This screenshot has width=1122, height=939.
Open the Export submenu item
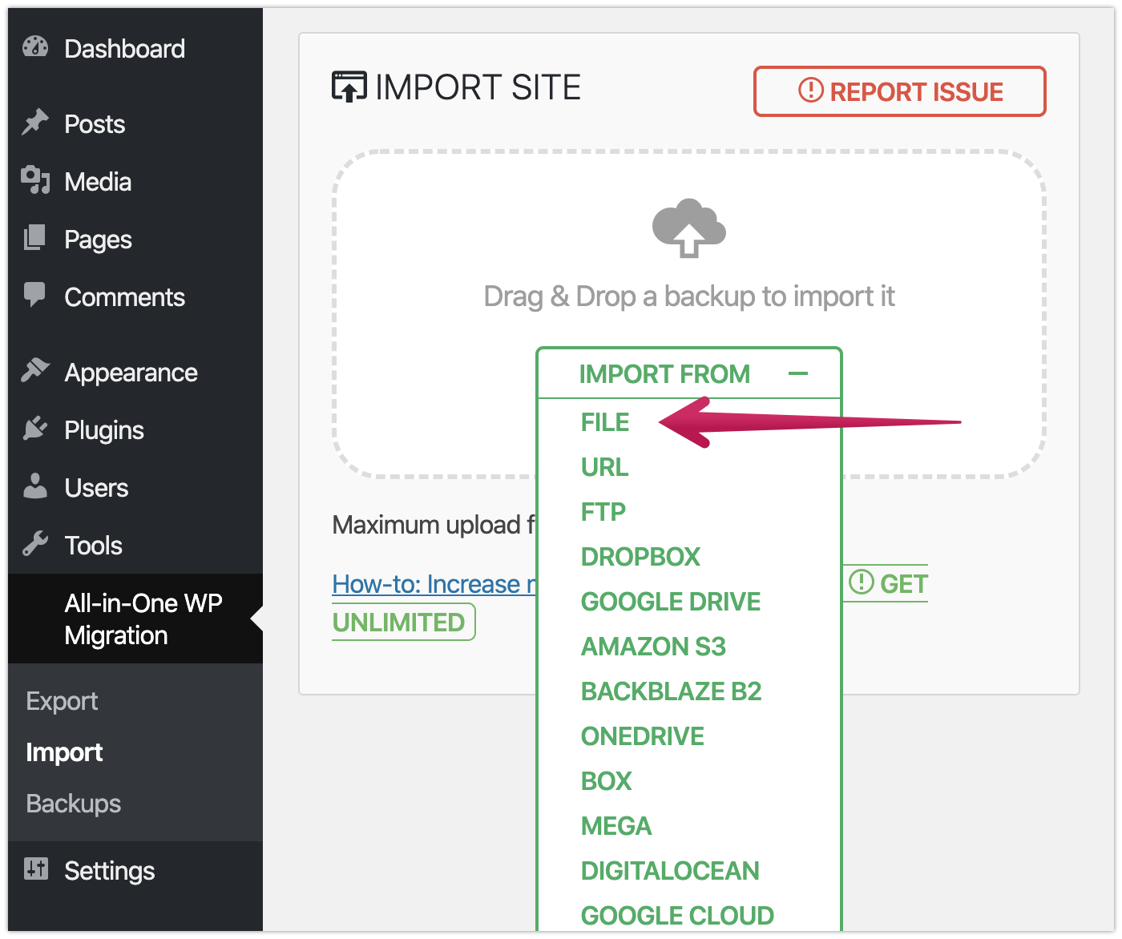(62, 701)
